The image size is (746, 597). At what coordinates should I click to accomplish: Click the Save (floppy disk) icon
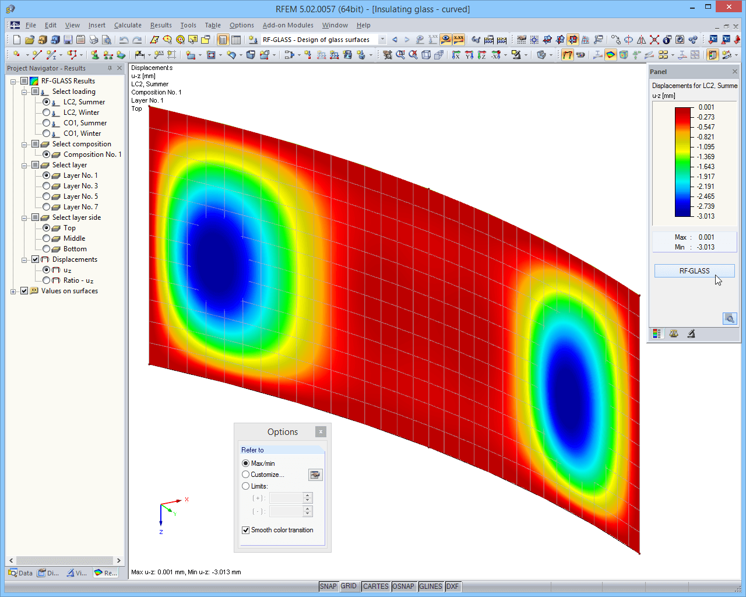pyautogui.click(x=68, y=40)
